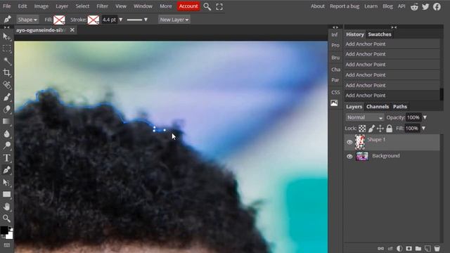Toggle fullscreen mode icon
Viewport: 450px width, 253px height.
[x=219, y=6]
